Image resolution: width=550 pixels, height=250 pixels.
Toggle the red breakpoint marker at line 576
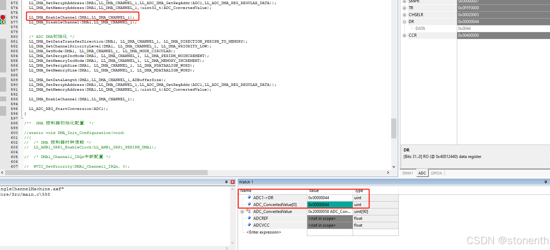tap(3, 17)
